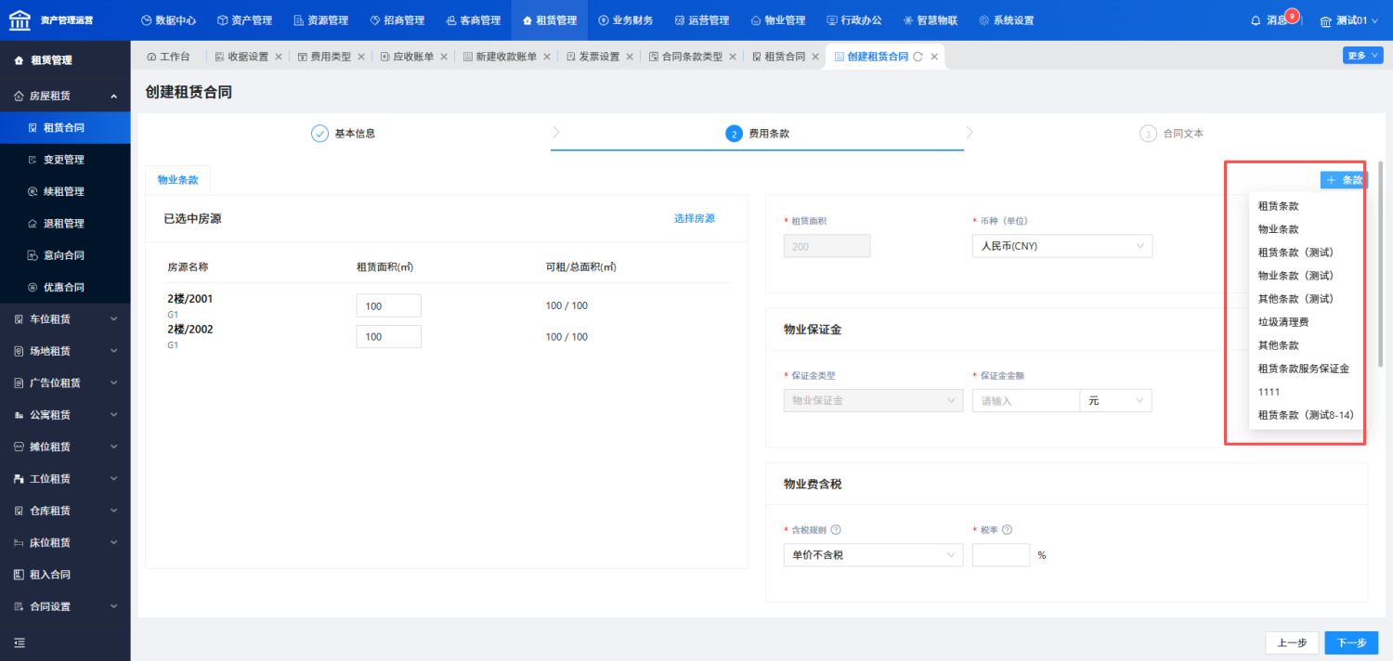Close the 合同条款类型 tab
Image resolution: width=1393 pixels, height=661 pixels.
coord(733,57)
